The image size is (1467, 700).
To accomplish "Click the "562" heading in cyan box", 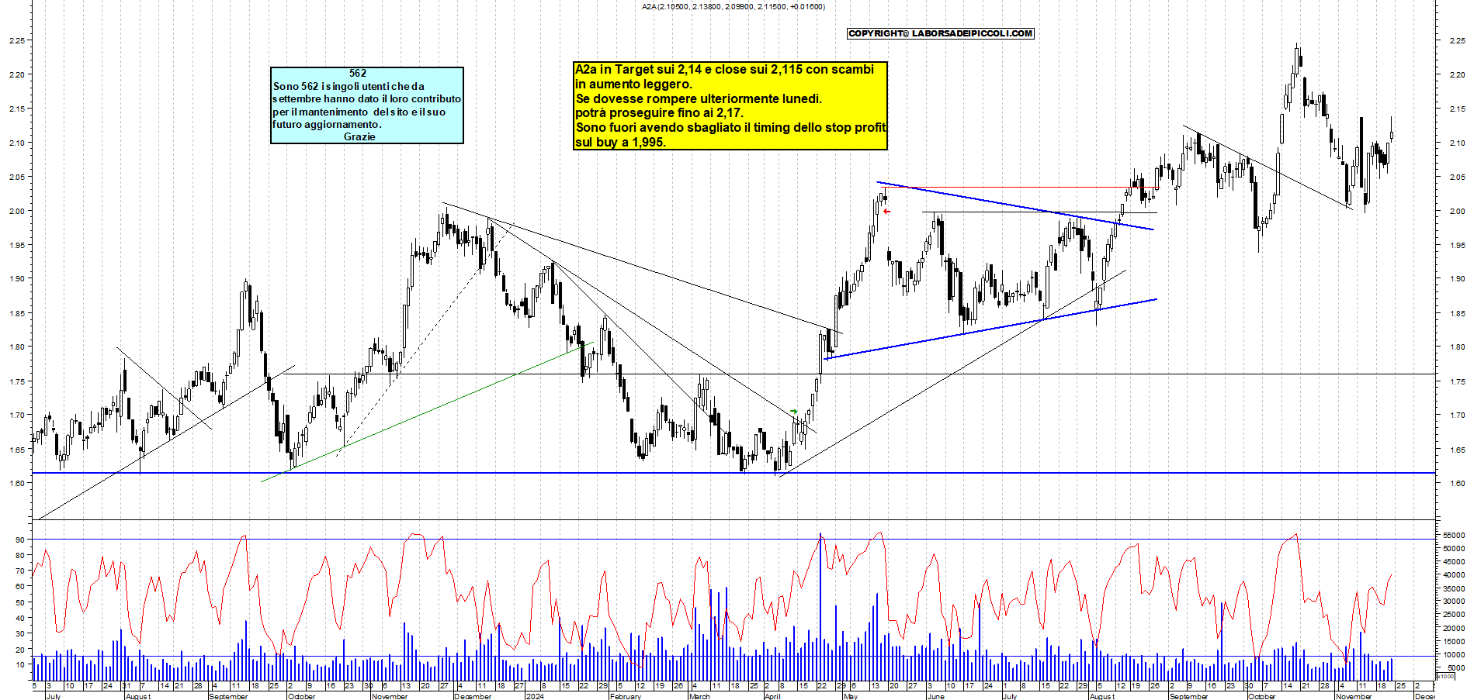I will click(x=358, y=73).
